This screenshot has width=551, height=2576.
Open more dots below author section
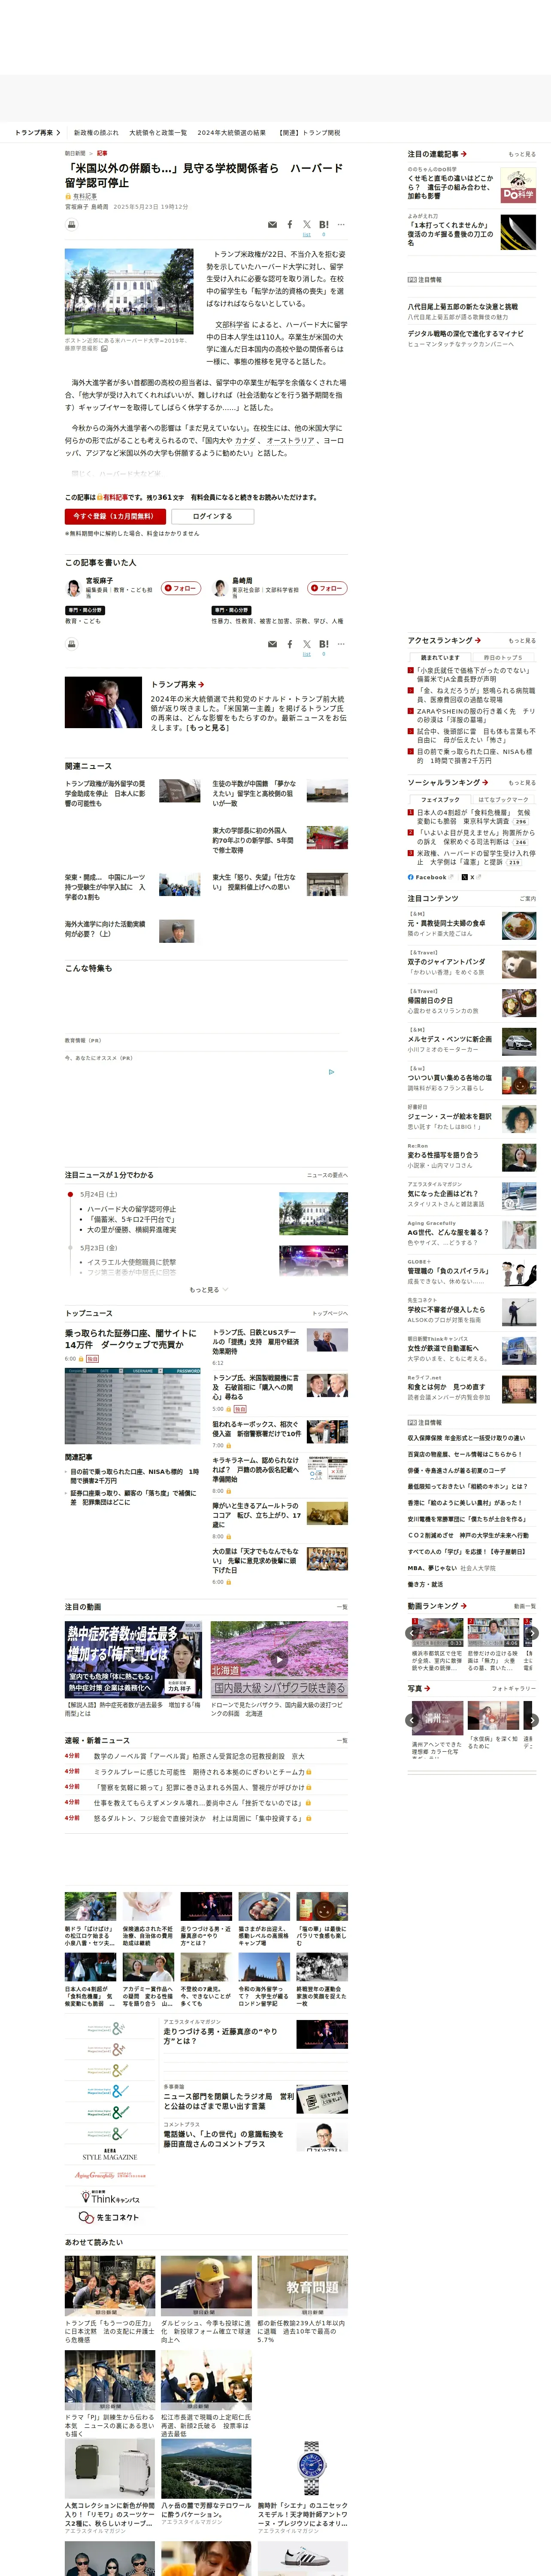coord(341,644)
